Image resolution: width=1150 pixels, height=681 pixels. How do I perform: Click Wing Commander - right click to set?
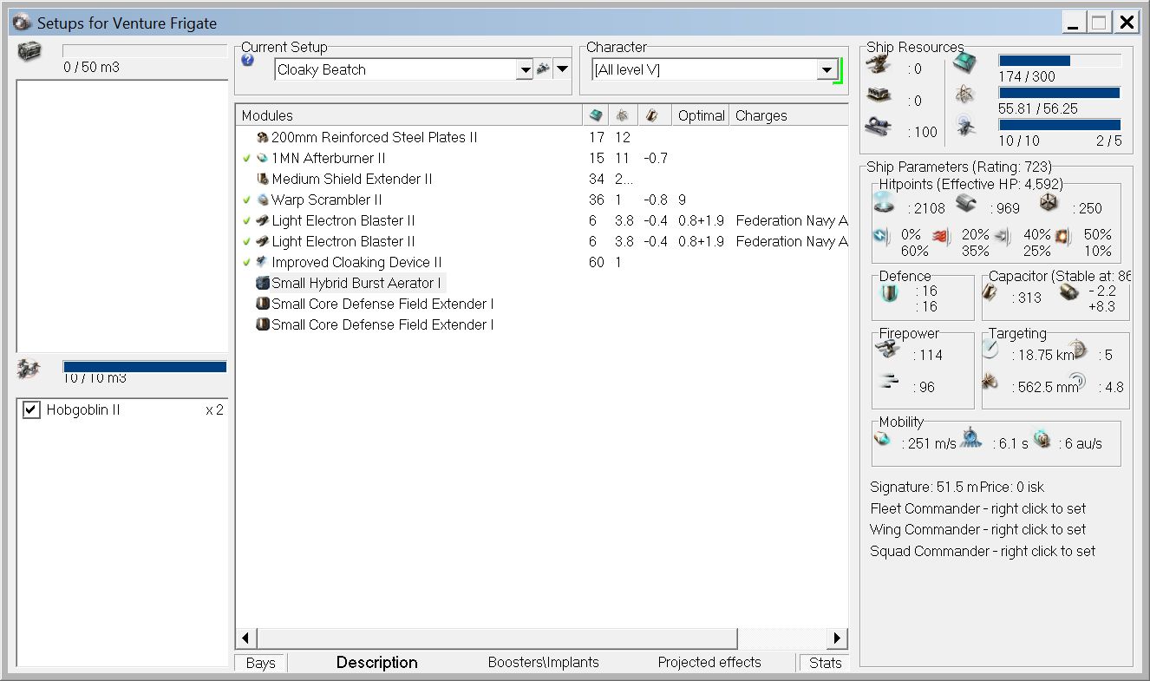977,529
